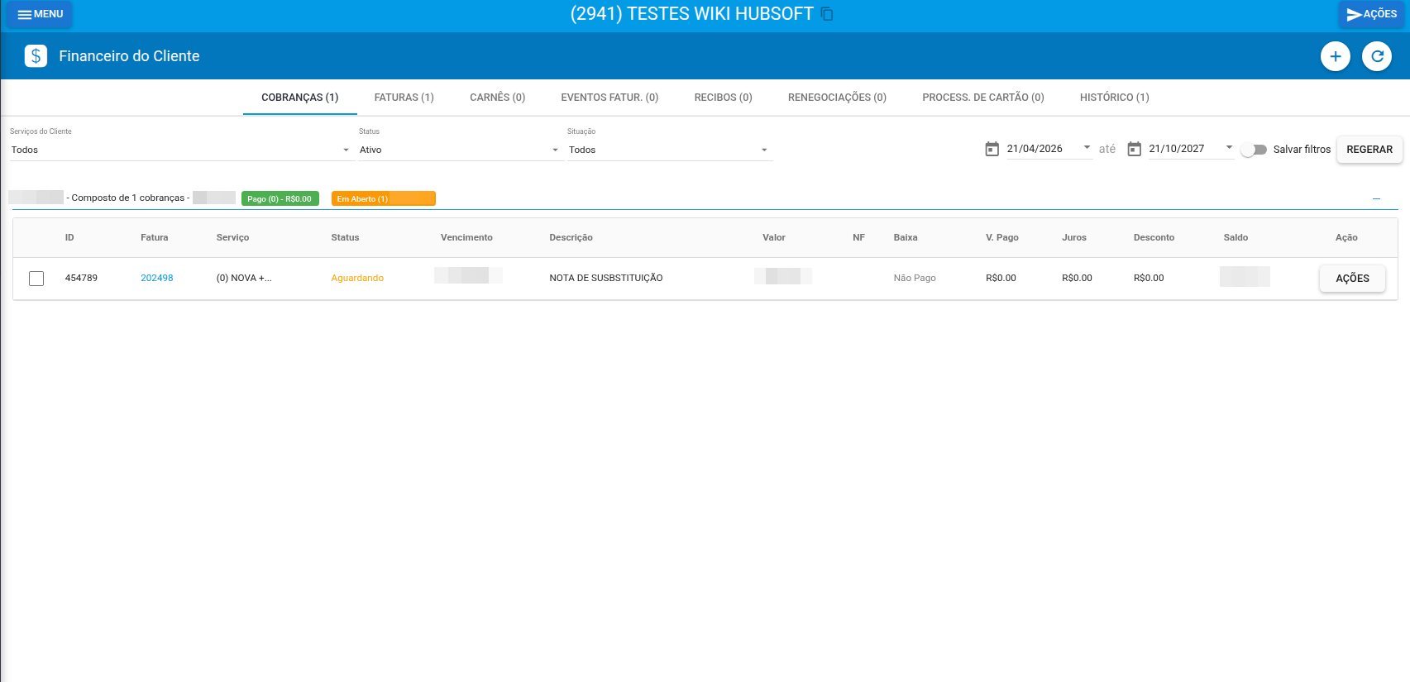The image size is (1410, 682).
Task: Copy client name using the copy icon
Action: coord(827,14)
